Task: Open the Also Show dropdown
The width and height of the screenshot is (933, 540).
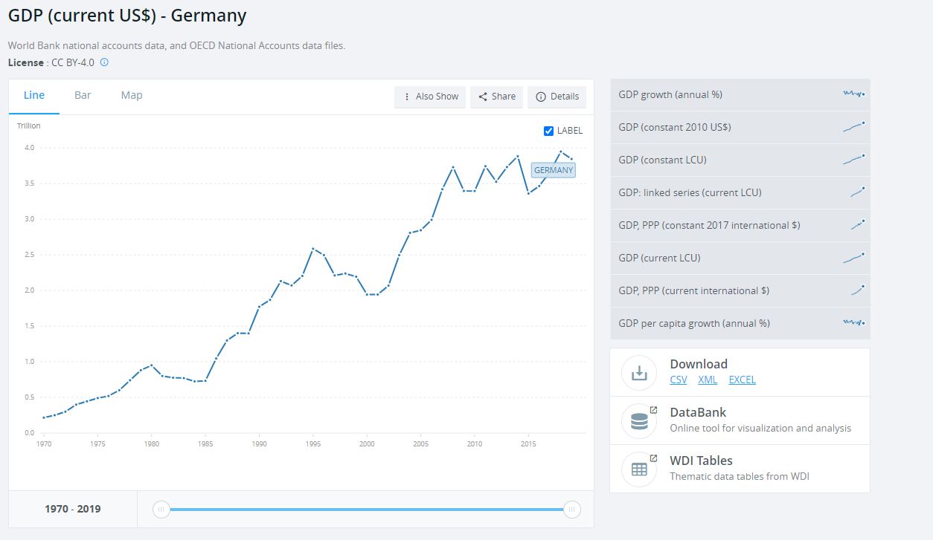Action: [430, 97]
